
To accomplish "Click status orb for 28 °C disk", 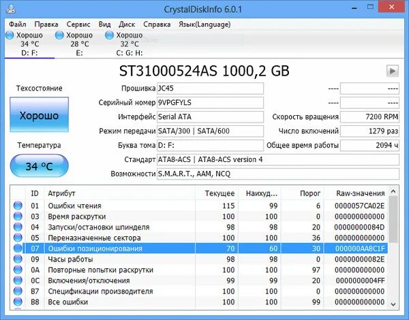I will pyautogui.click(x=59, y=35).
